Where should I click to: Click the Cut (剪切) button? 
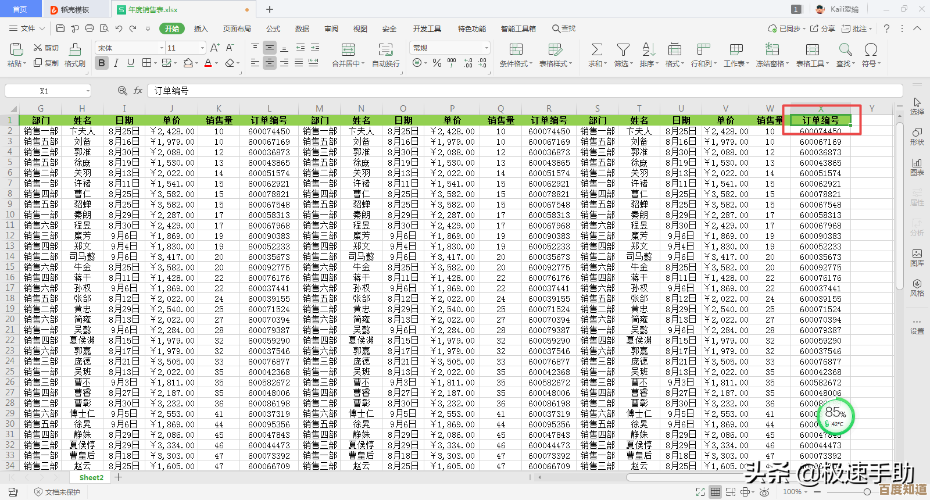pos(46,48)
